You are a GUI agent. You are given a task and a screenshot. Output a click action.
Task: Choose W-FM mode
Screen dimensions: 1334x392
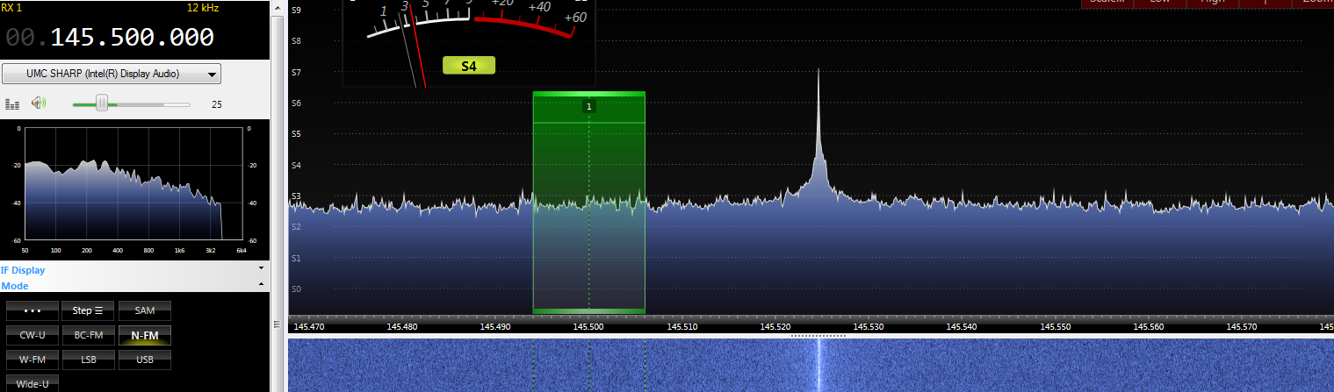coord(32,359)
